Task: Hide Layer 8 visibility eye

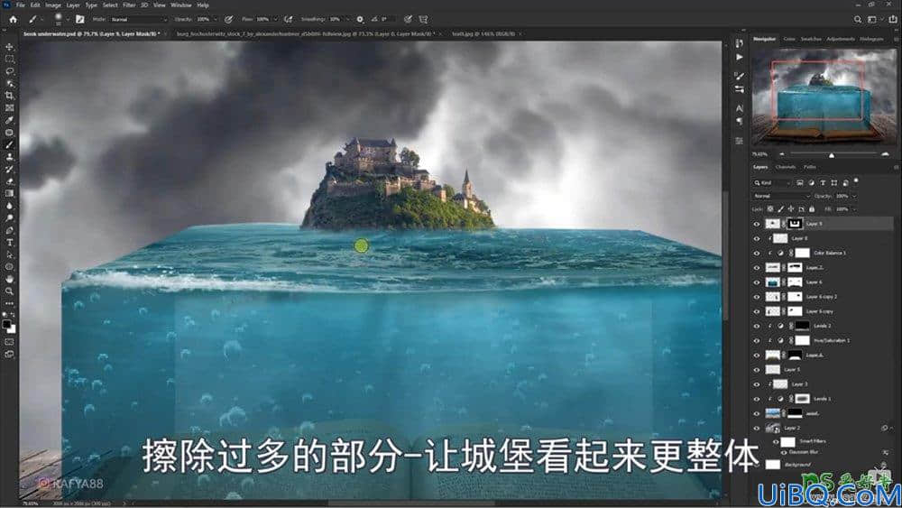Action: 757,238
